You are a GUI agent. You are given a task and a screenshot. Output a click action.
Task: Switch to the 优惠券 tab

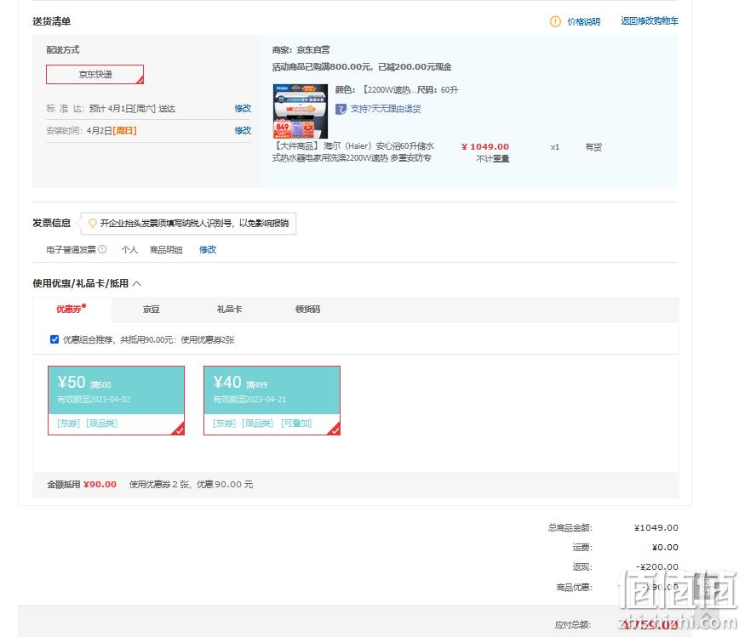click(70, 310)
